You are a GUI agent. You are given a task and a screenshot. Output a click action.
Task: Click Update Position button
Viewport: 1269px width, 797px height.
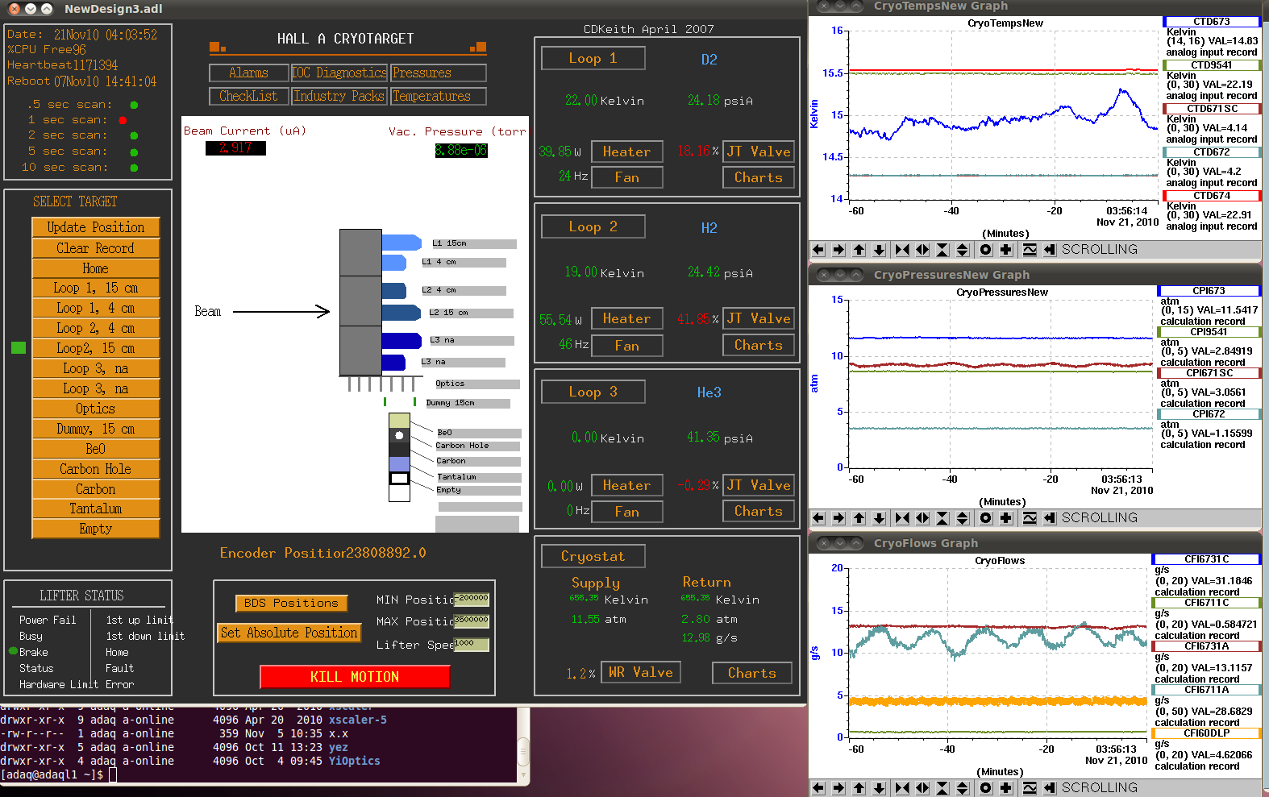pyautogui.click(x=96, y=228)
